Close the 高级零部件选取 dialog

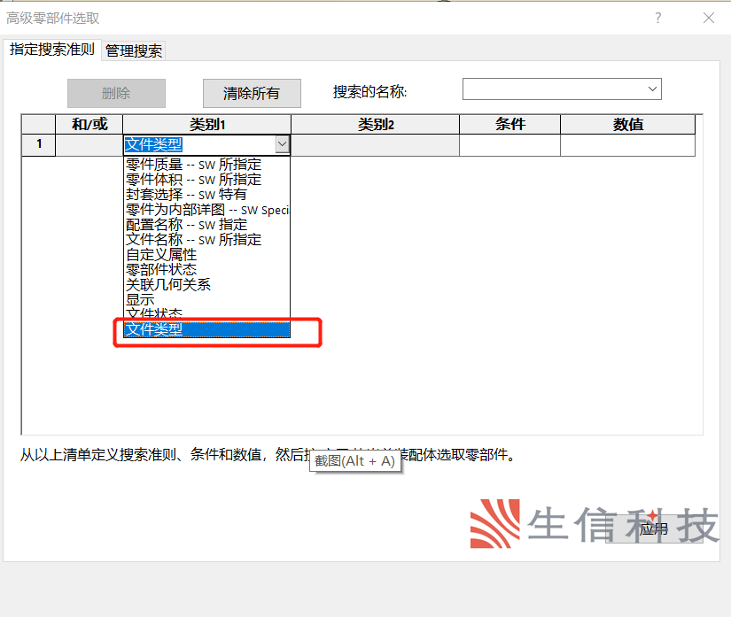tap(709, 19)
